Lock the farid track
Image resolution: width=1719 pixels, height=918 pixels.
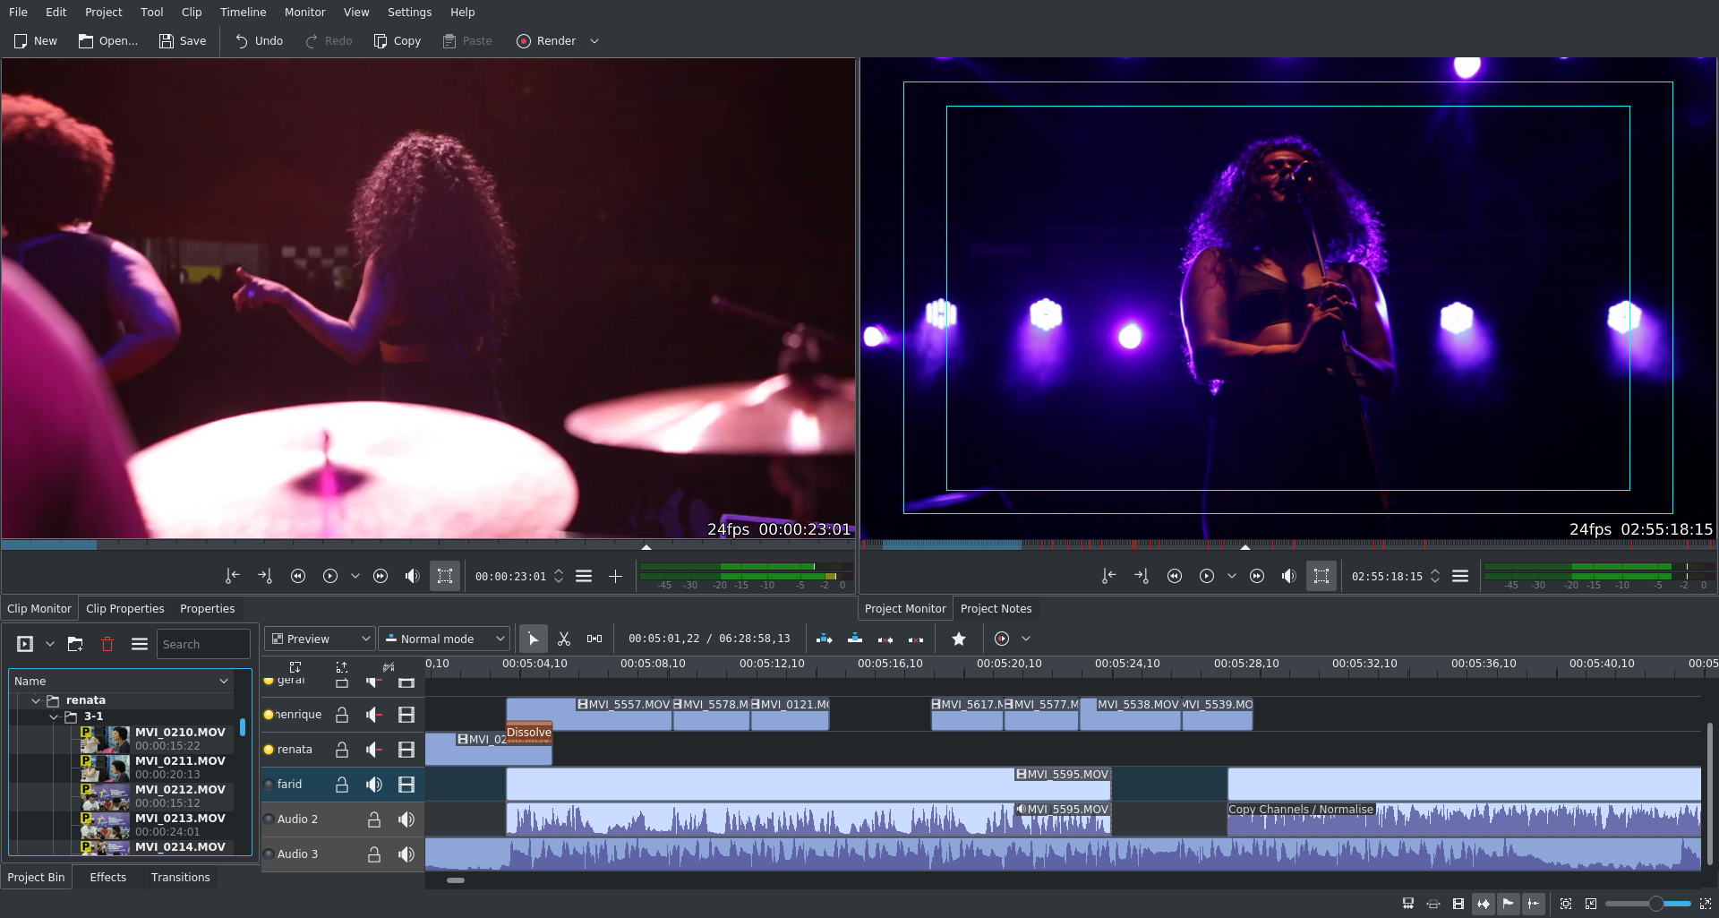tap(341, 784)
